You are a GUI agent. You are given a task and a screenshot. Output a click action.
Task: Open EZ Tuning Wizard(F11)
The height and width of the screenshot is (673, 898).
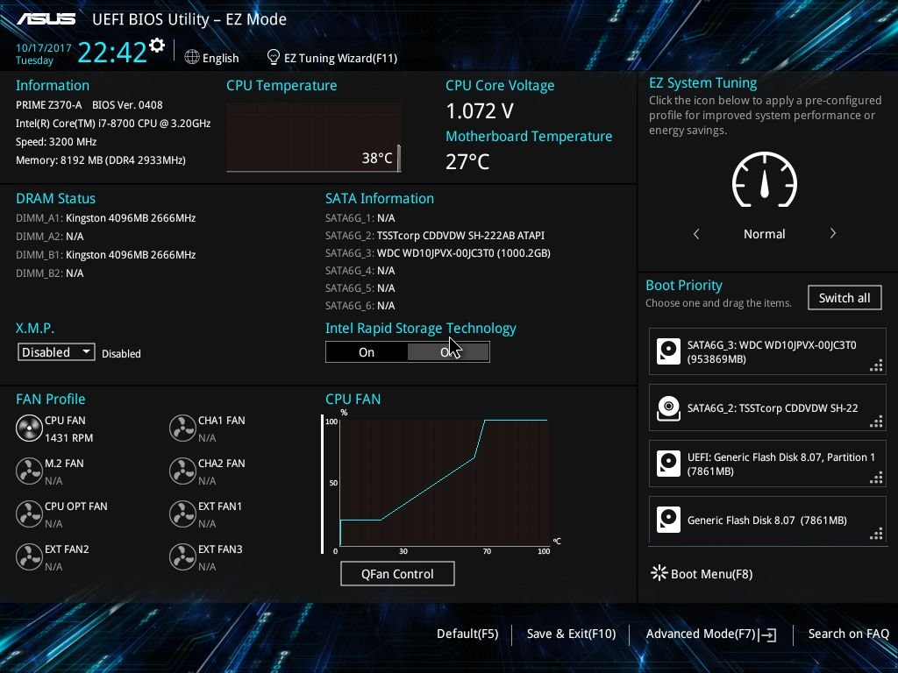(x=332, y=58)
